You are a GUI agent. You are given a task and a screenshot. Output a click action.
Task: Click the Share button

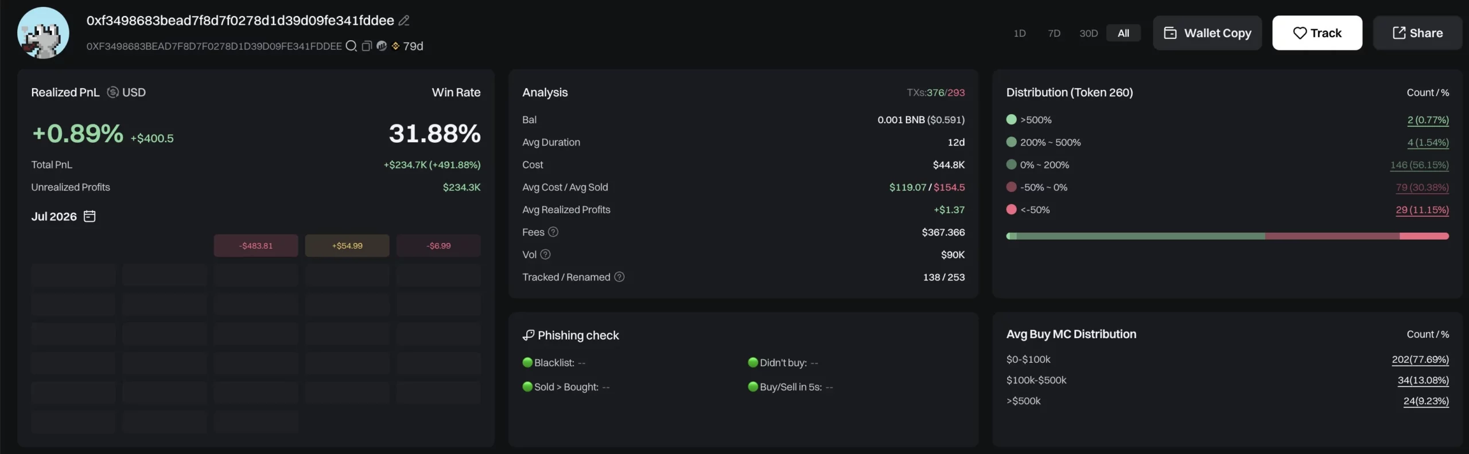1417,33
